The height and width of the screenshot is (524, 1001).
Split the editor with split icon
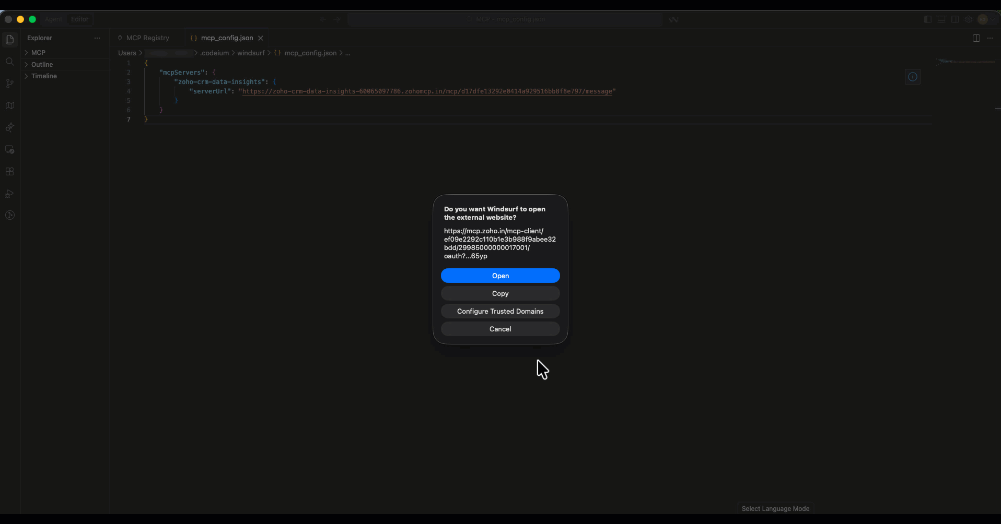pos(976,38)
